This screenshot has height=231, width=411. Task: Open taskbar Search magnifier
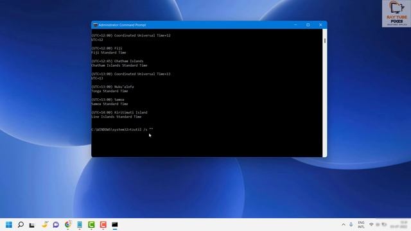(x=21, y=225)
